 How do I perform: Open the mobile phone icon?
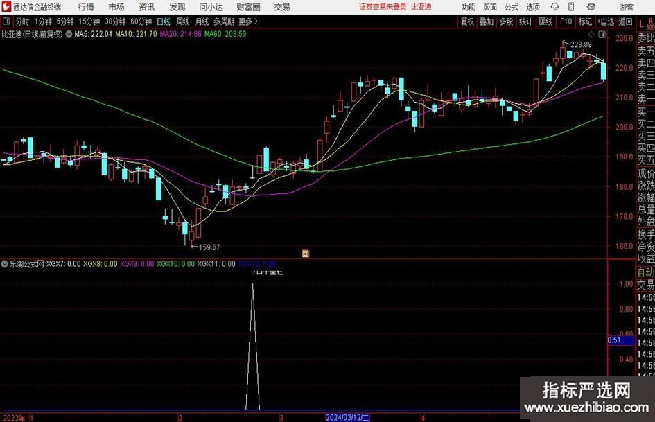pyautogui.click(x=571, y=7)
